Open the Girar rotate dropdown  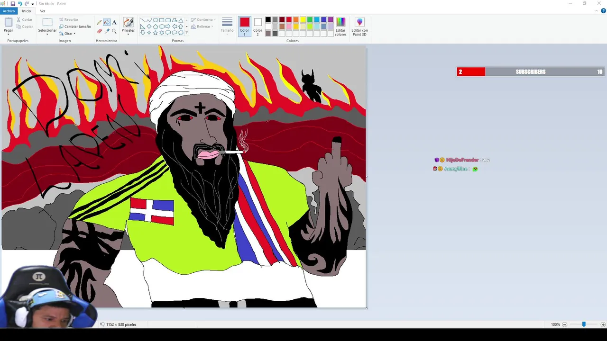coord(67,34)
